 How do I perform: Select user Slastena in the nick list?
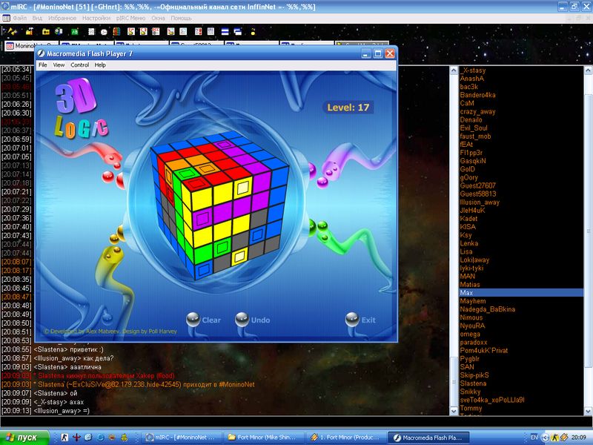474,383
